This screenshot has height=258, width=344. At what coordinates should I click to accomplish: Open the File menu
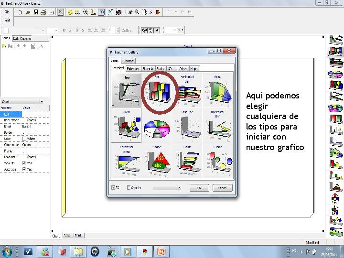7,12
